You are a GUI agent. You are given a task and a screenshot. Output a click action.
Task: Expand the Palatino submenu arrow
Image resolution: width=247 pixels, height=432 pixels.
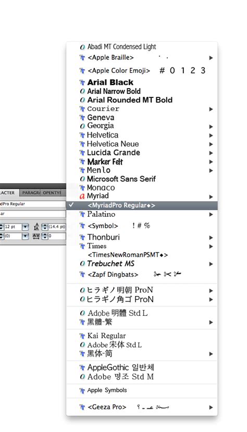pos(211,214)
